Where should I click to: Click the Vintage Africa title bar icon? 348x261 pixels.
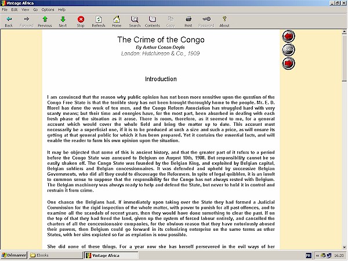point(3,3)
